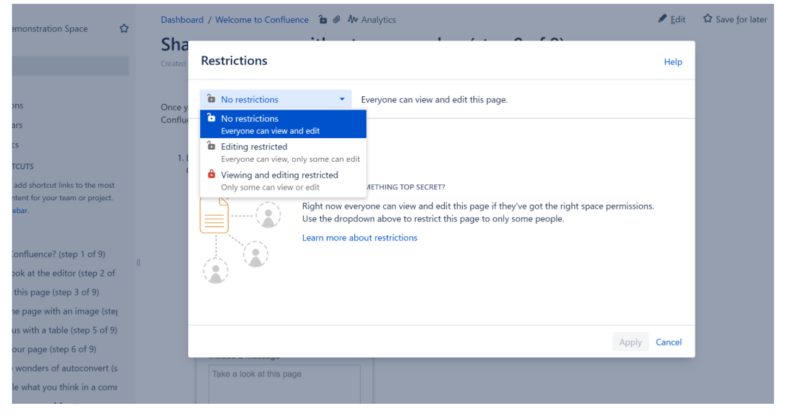Click the star icon for Save for later

(x=707, y=19)
